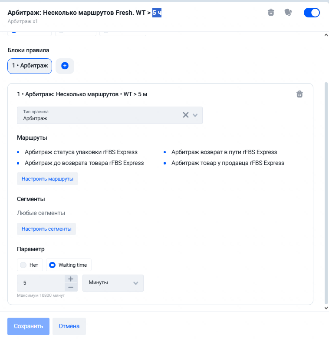Screen dimensions: 329x339
Task: Click the scrollbar up arrow
Action: point(326,35)
